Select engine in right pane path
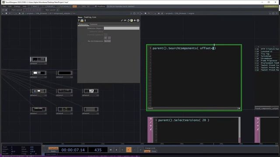The height and width of the screenshot is (157, 280). click(x=191, y=14)
